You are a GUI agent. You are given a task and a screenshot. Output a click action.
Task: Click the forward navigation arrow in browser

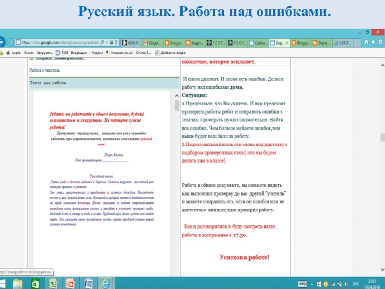click(10, 42)
